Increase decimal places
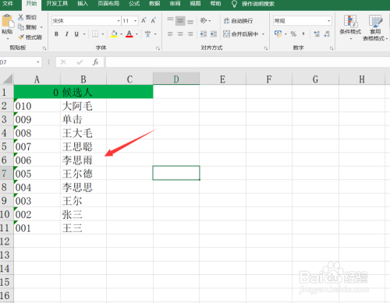Image resolution: width=390 pixels, height=303 pixels. pos(317,33)
